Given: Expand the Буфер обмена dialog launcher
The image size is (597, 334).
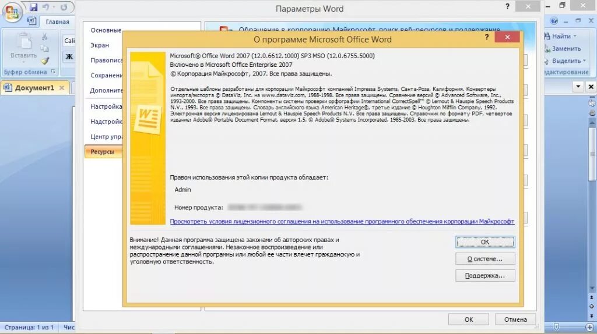Looking at the screenshot, I should (x=53, y=72).
